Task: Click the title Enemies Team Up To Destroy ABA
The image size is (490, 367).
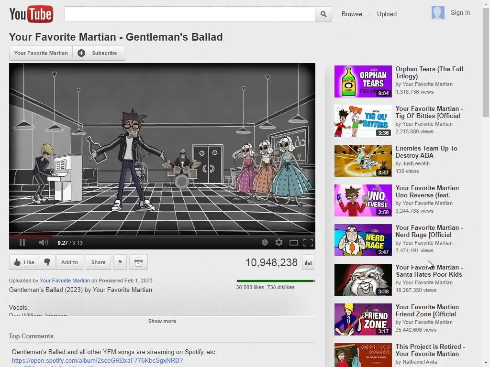Action: click(426, 151)
